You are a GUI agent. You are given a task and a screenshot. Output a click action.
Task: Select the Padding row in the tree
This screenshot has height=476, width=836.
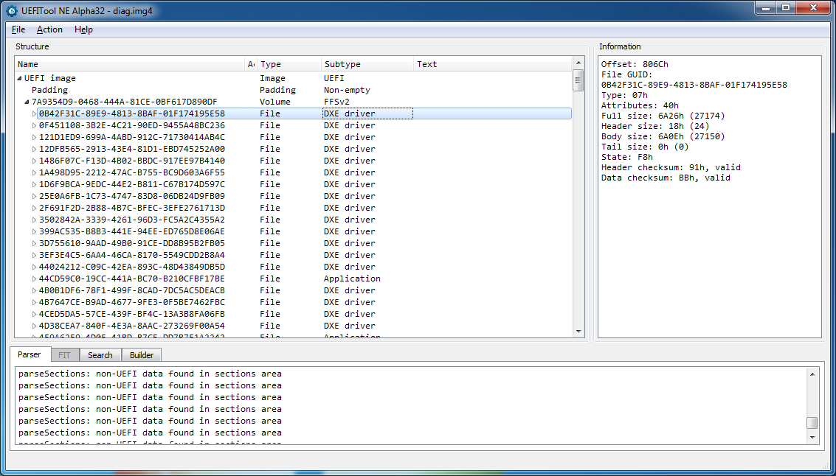(49, 90)
